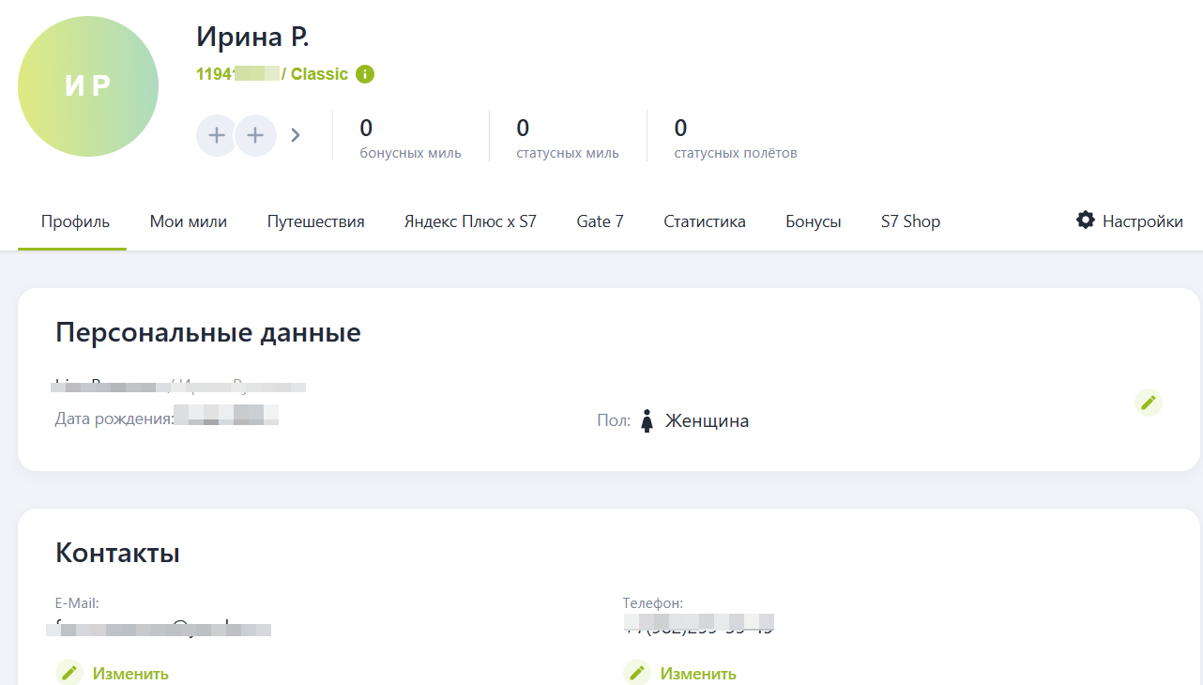Open settings via the gear icon
Viewport: 1203px width, 685px height.
point(1086,221)
